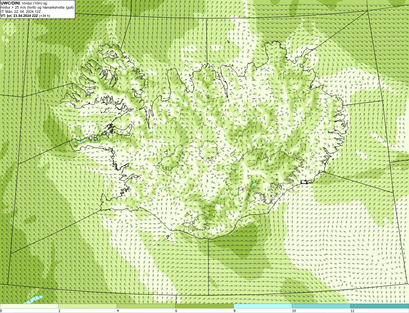This screenshot has width=409, height=313.
Task: Click the '4' scale label
Action: 118,311
